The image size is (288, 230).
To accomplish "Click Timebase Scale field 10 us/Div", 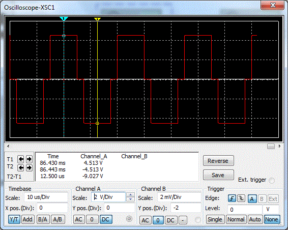I will [x=46, y=197].
